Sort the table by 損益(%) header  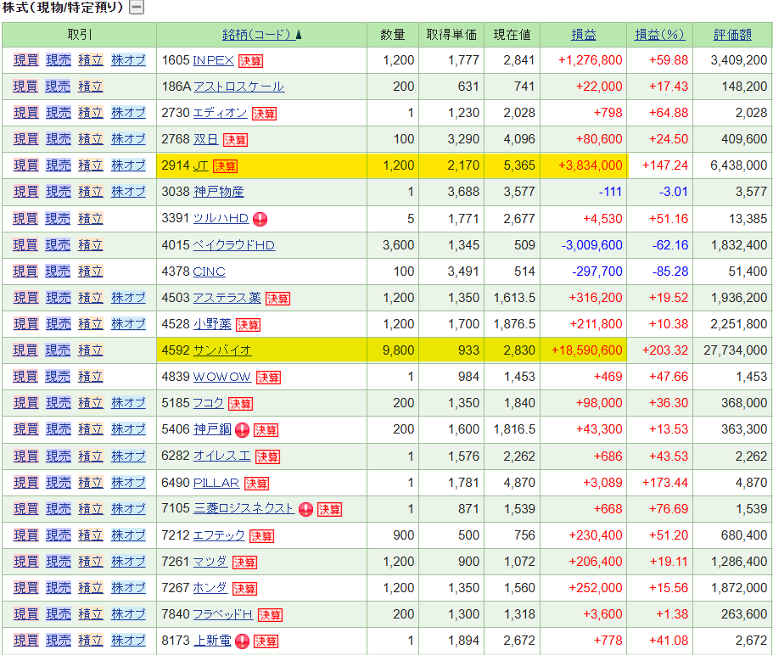click(659, 35)
